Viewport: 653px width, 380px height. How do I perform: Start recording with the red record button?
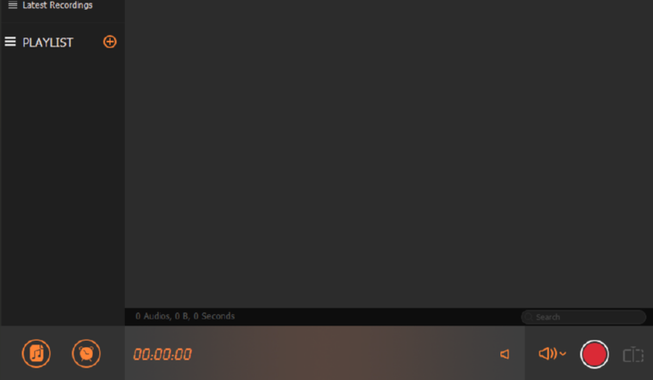click(x=594, y=354)
